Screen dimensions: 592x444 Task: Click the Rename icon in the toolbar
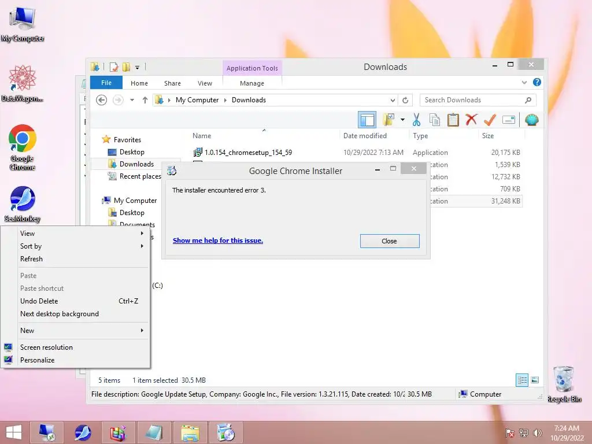(509, 120)
